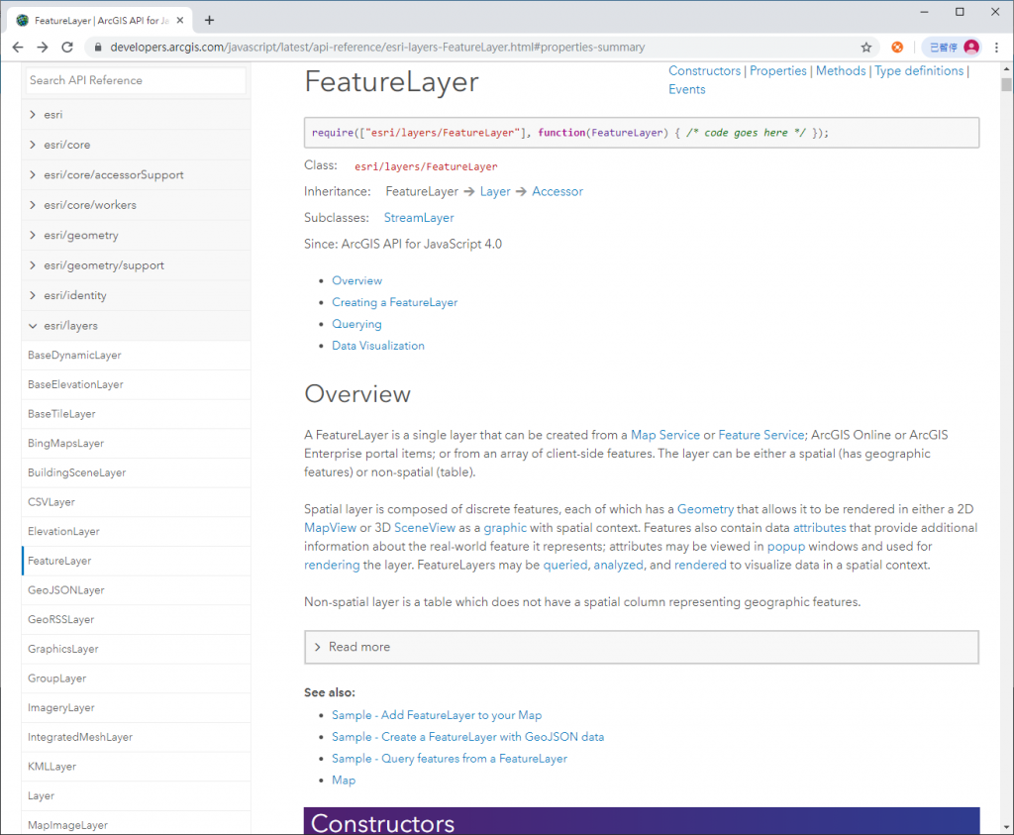This screenshot has height=835, width=1014.
Task: Open KMLLayer in the sidebar
Action: (136, 767)
